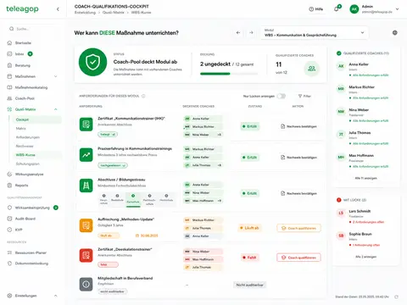Open Anna Keller in qualified coaches list
Viewport: 407px width, 305px height.
pos(366,69)
